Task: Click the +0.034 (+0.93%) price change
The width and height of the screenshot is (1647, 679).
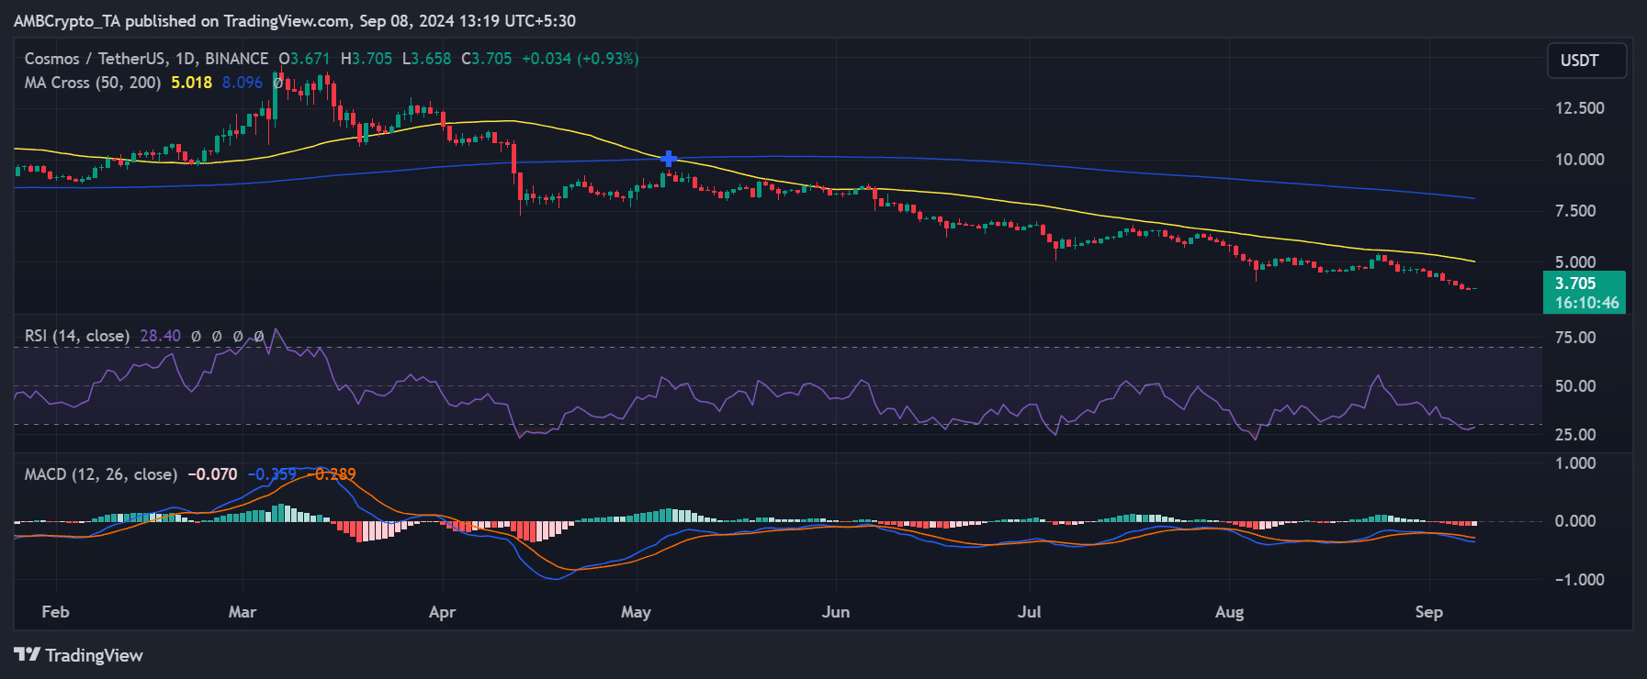Action: (x=580, y=59)
